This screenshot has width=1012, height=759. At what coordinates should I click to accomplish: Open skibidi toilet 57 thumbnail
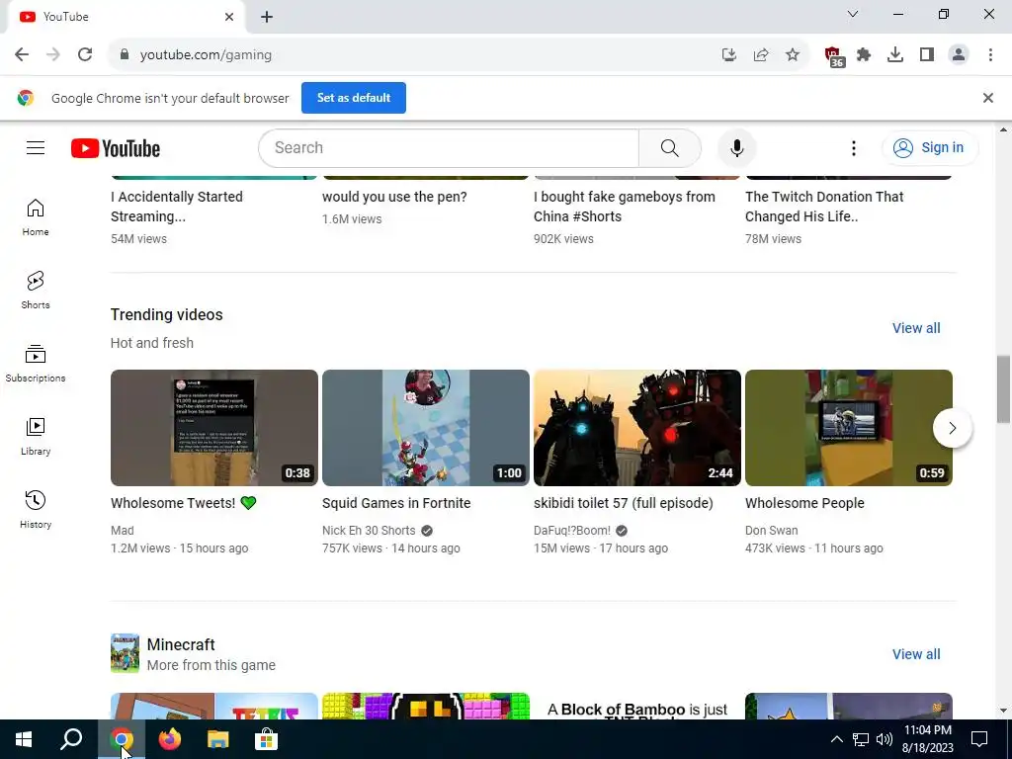click(x=637, y=428)
